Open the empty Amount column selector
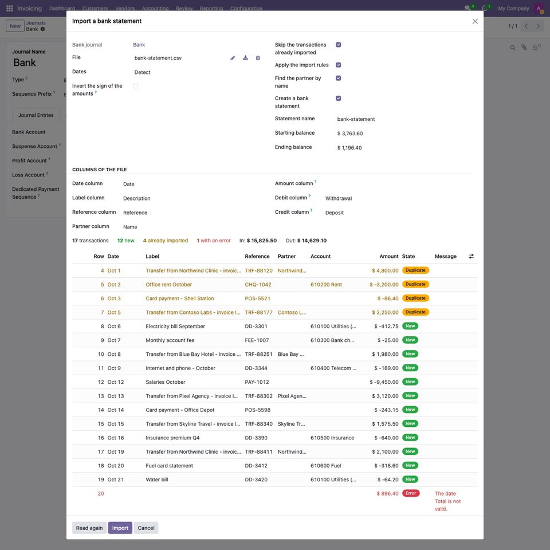550x550 pixels. point(396,184)
